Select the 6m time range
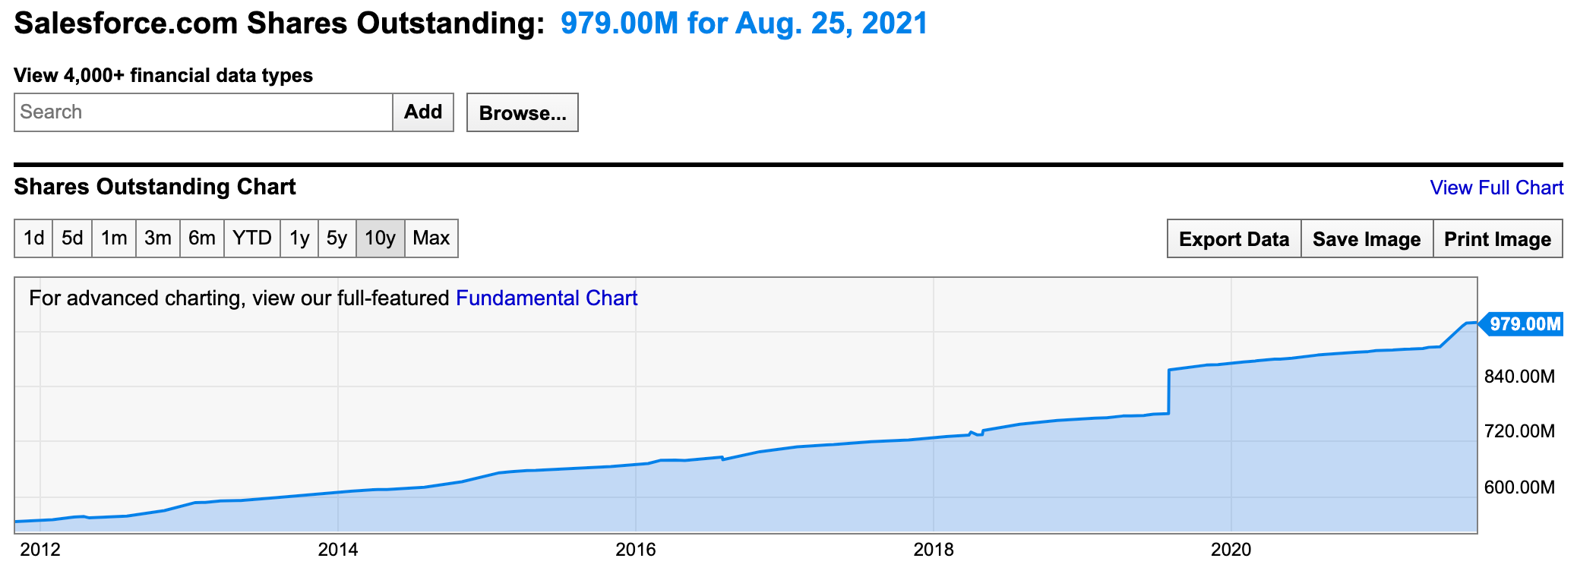This screenshot has width=1577, height=574. click(202, 238)
